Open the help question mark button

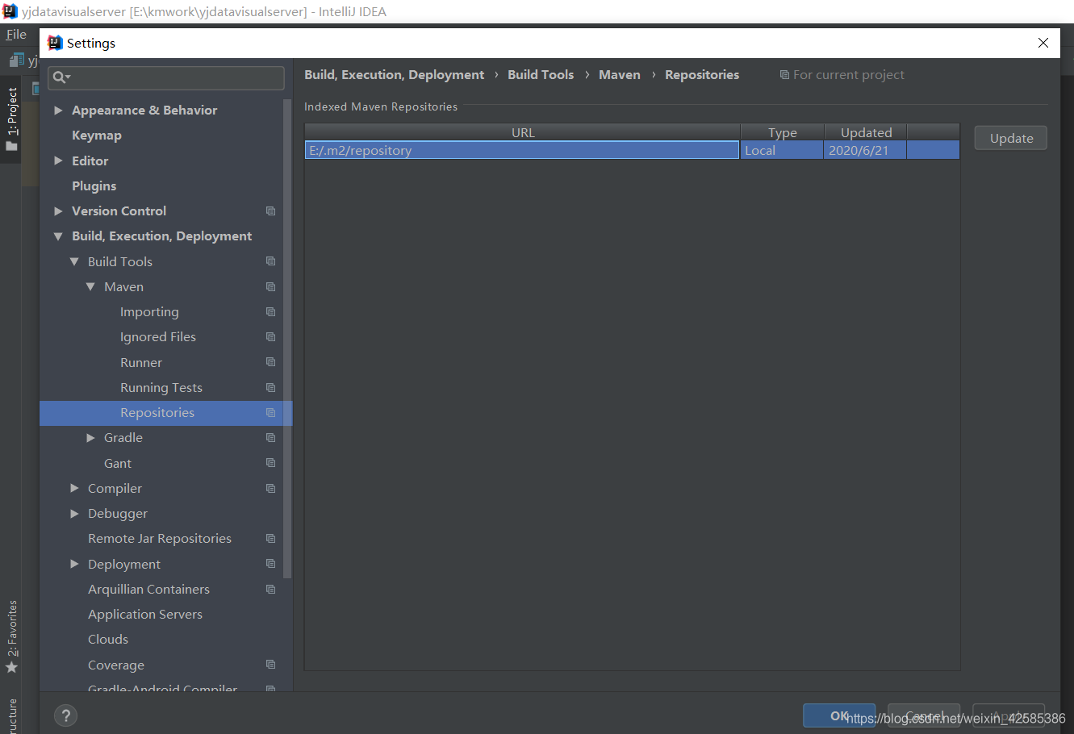(x=66, y=715)
